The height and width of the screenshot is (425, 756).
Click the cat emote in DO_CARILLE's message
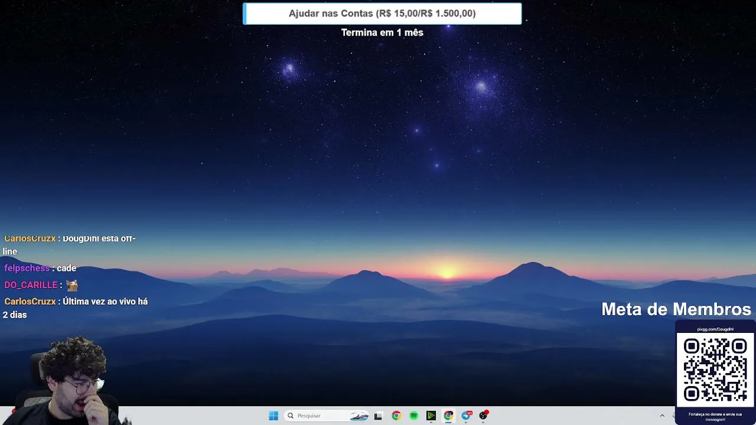(x=72, y=285)
